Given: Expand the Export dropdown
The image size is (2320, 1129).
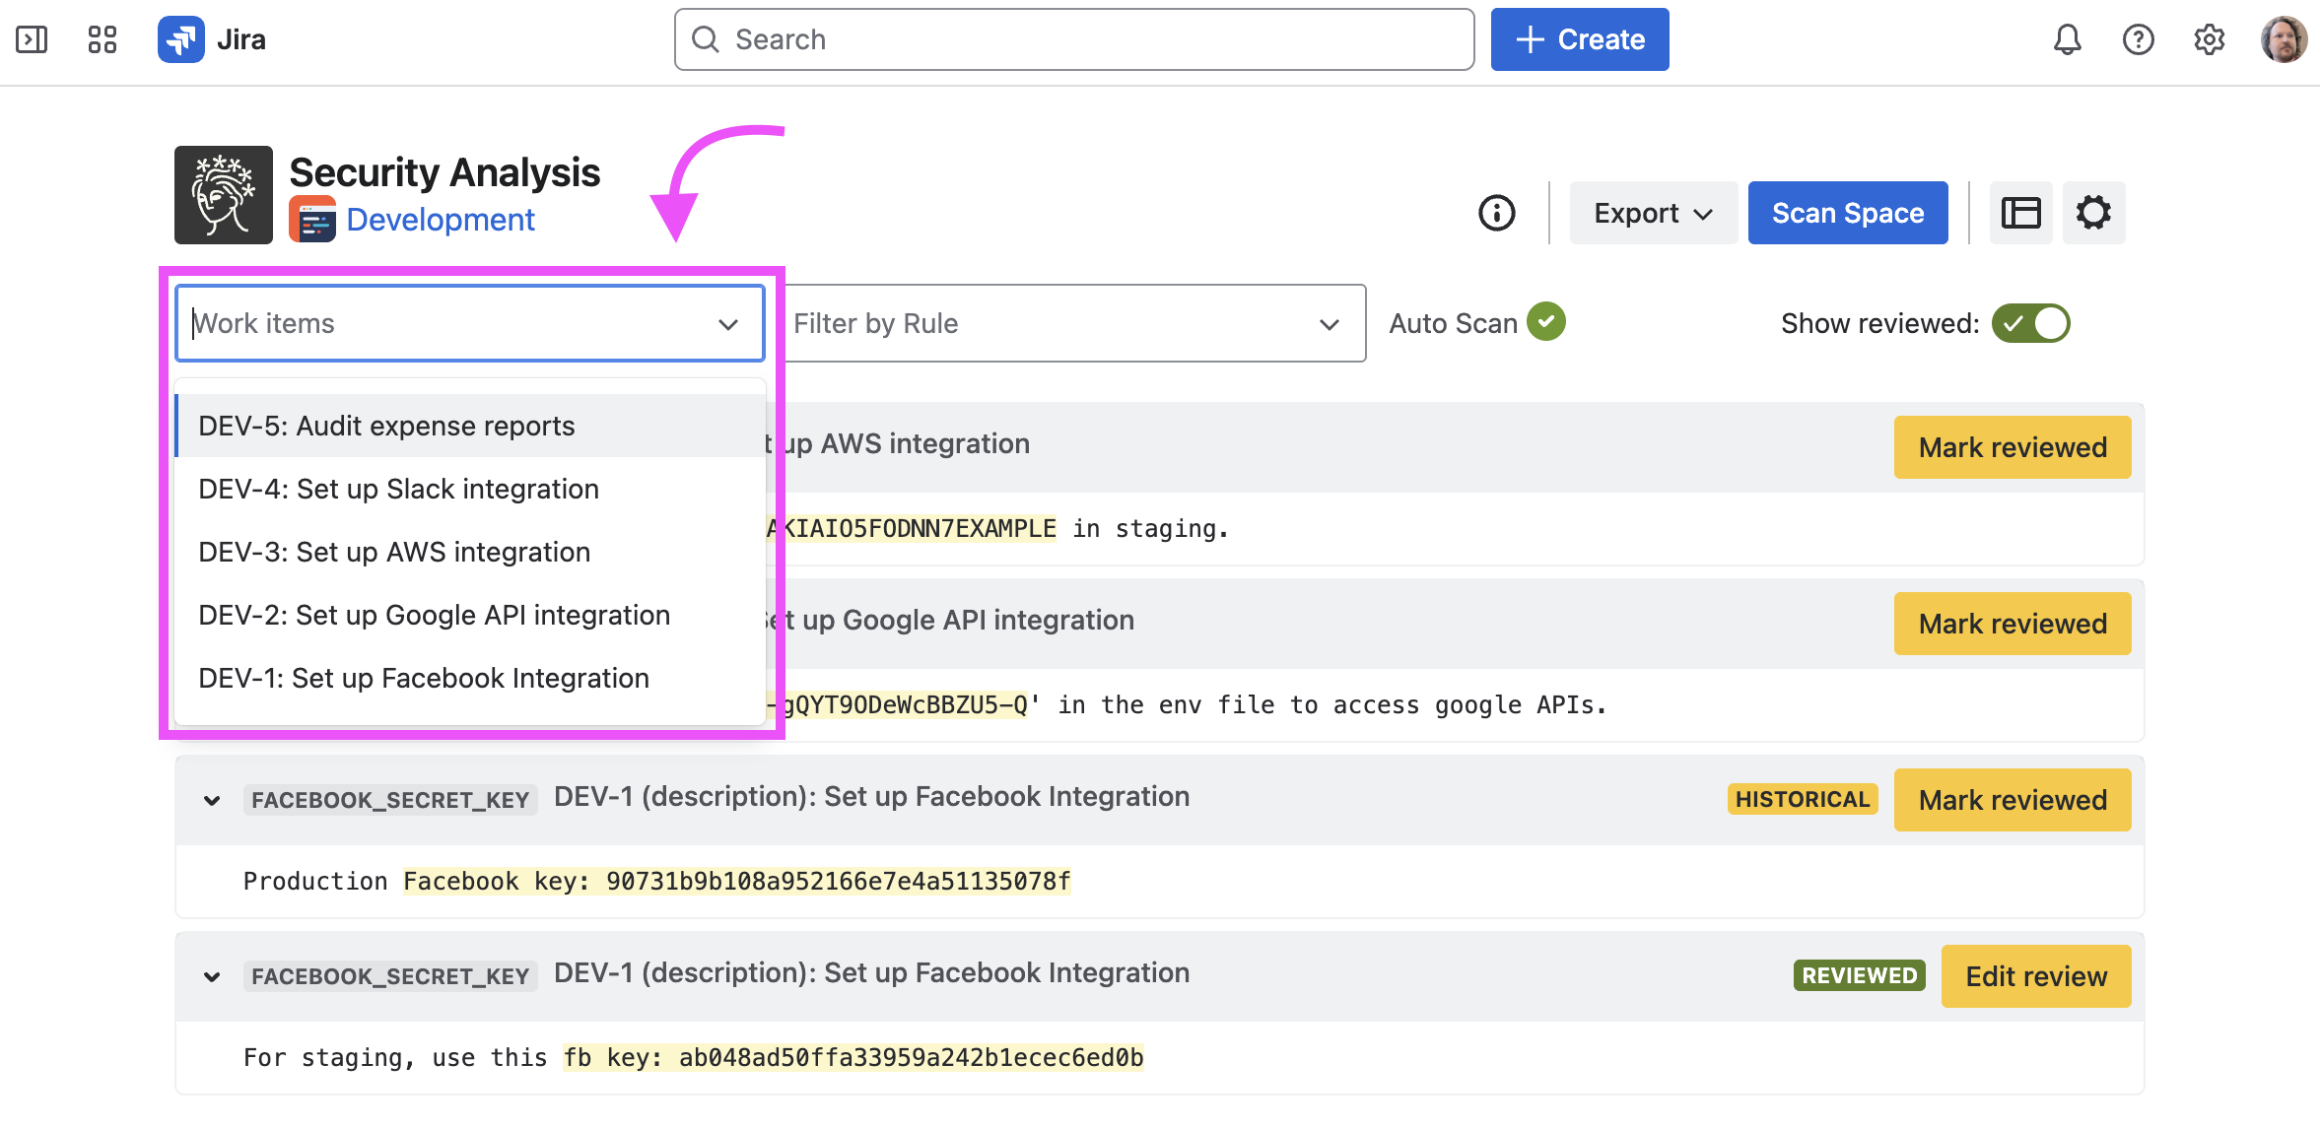Looking at the screenshot, I should click(1653, 213).
